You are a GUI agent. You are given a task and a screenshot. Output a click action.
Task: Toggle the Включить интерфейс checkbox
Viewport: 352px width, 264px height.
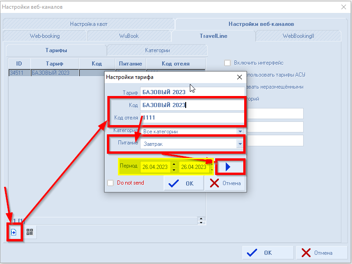[227, 63]
